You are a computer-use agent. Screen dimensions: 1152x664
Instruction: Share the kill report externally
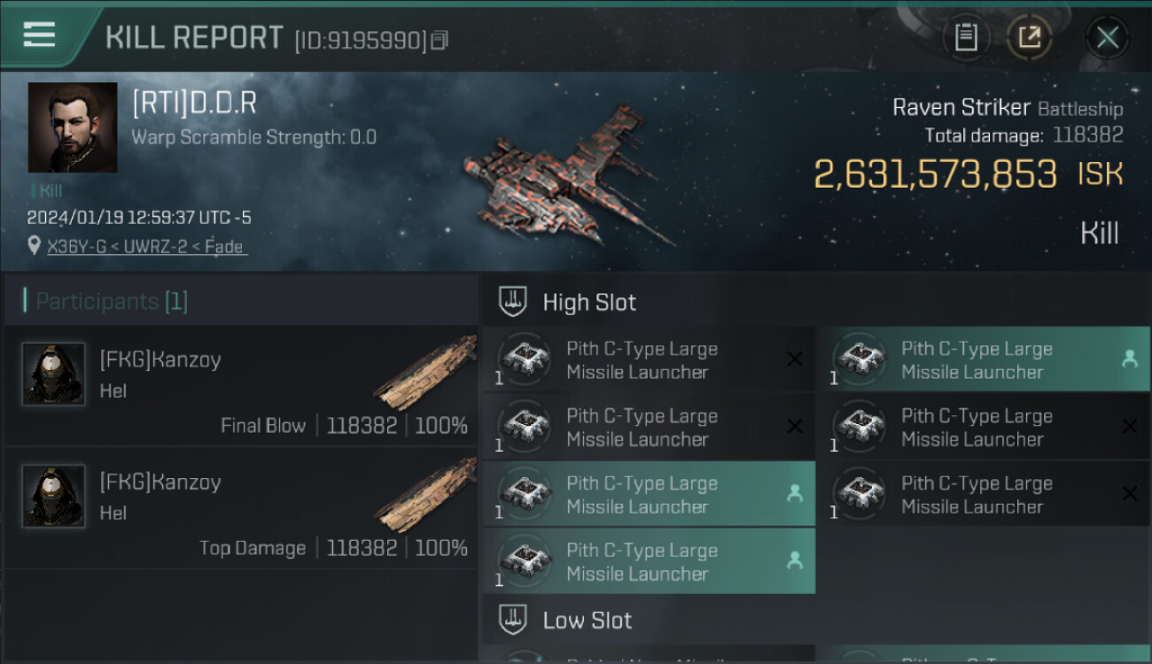[x=1030, y=37]
